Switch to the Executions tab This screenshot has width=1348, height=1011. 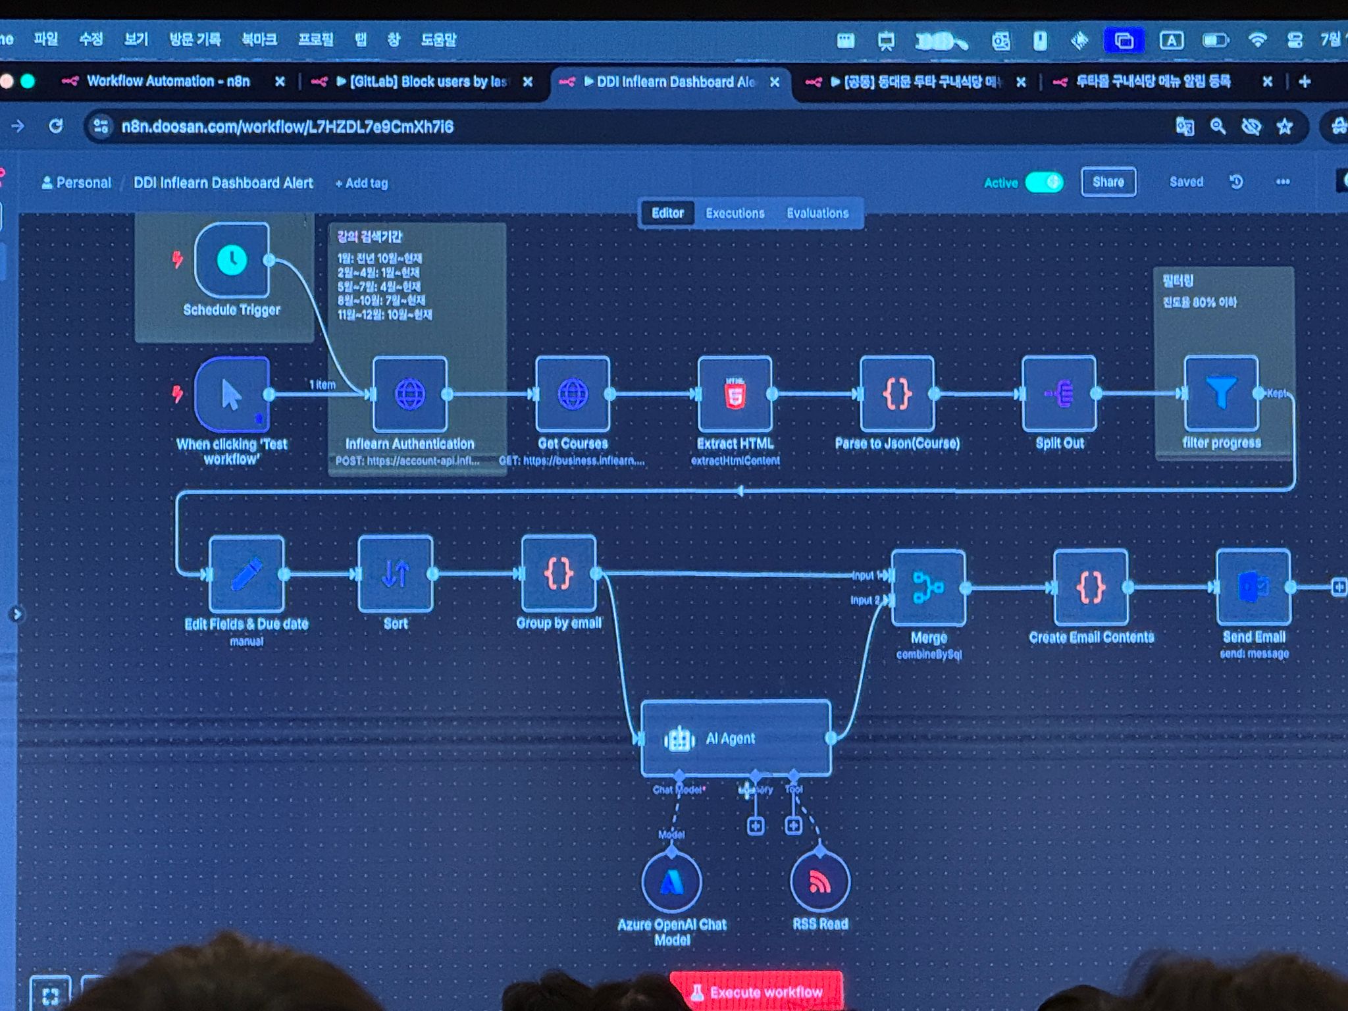click(735, 213)
